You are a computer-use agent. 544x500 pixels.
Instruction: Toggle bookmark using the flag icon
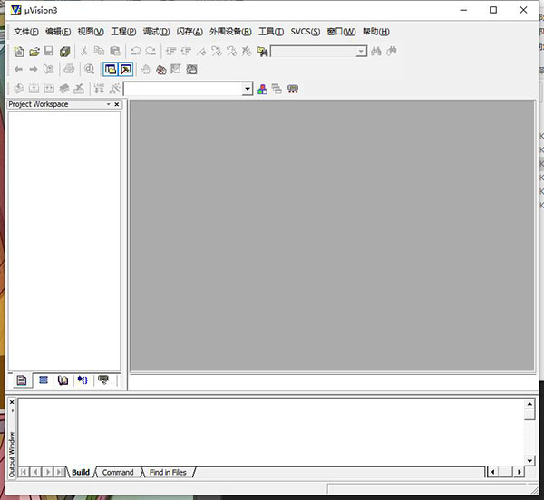(x=201, y=52)
